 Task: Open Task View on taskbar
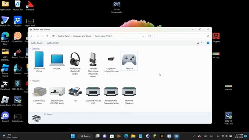click(97, 136)
